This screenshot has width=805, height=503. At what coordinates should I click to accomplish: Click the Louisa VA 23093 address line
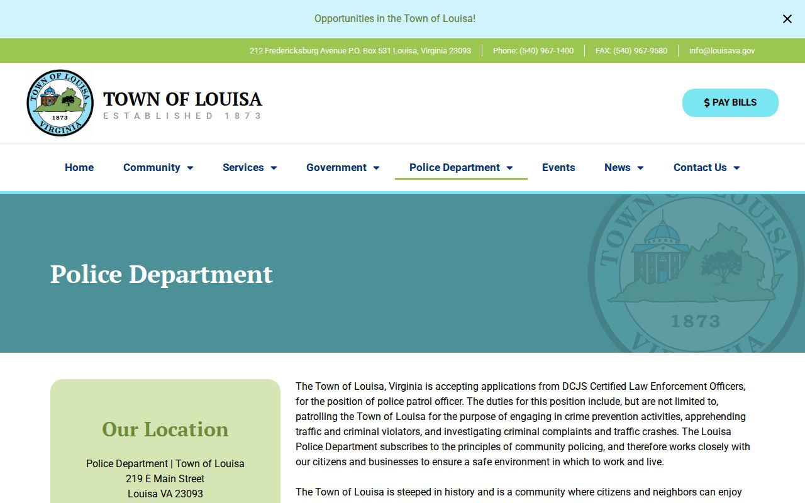[x=165, y=494]
